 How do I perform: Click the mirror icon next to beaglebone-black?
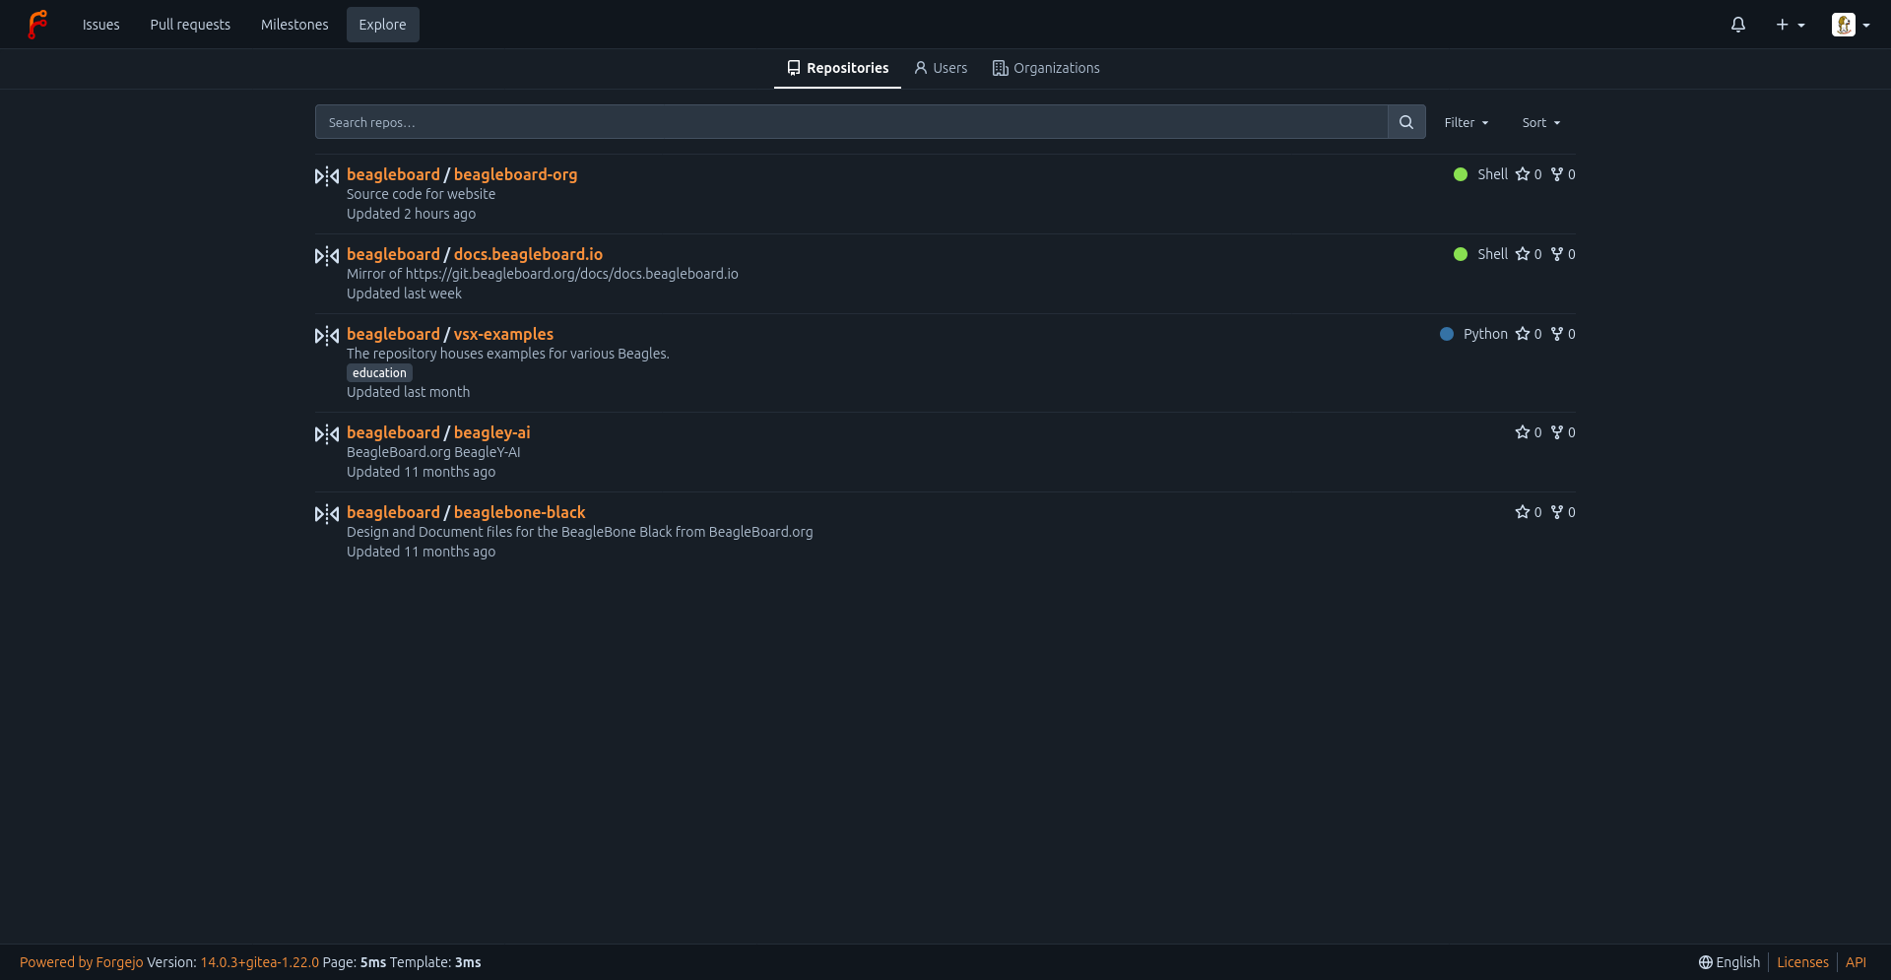tap(327, 514)
